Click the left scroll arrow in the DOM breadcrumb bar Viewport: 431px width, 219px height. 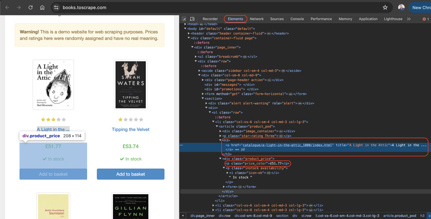pyautogui.click(x=183, y=215)
